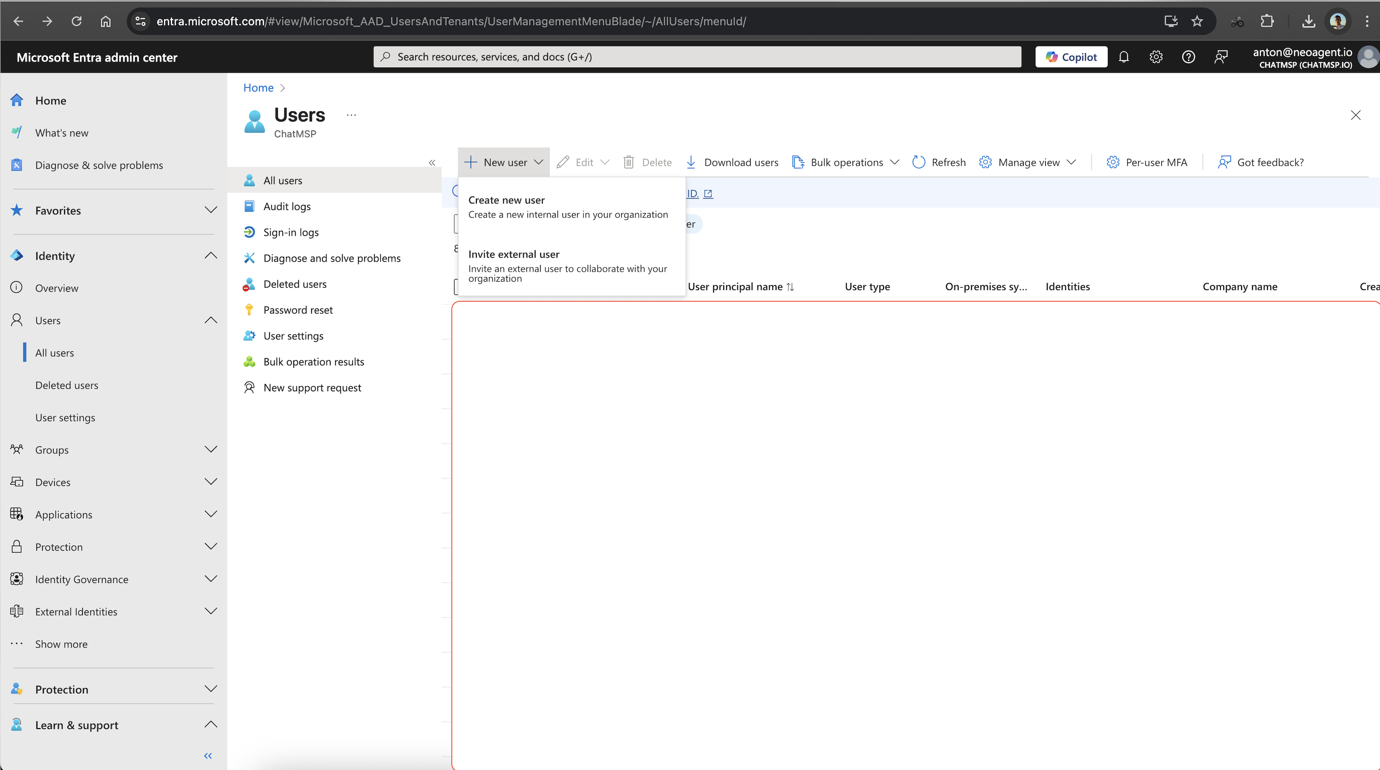Select Invite external user option
This screenshot has width=1380, height=770.
[568, 265]
